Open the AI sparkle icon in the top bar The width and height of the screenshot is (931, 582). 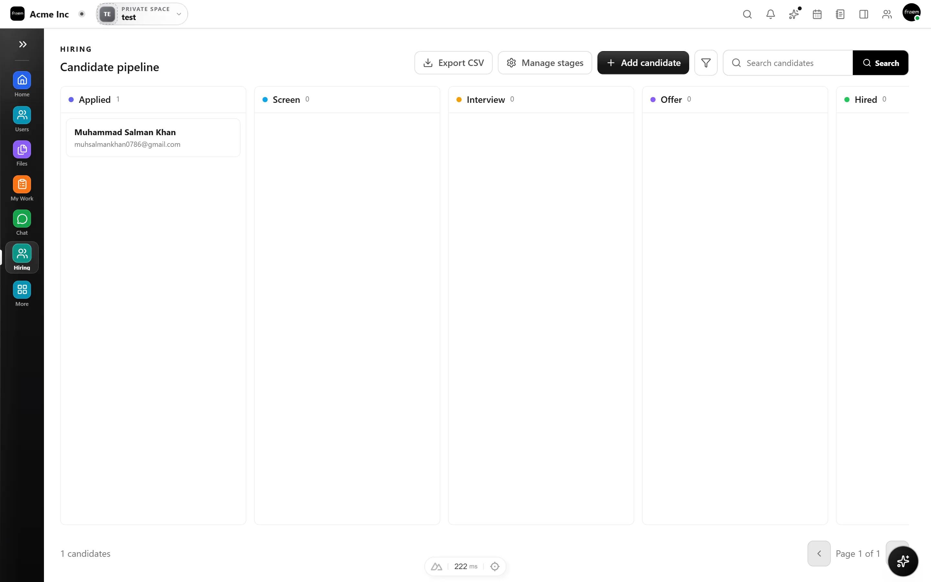pyautogui.click(x=794, y=14)
